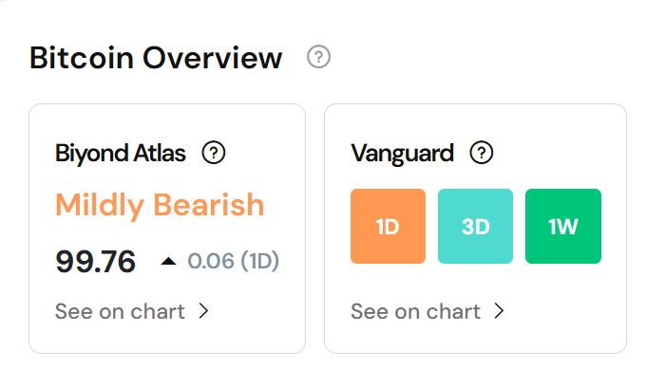
Task: Click the up triangle change indicator
Action: [168, 261]
